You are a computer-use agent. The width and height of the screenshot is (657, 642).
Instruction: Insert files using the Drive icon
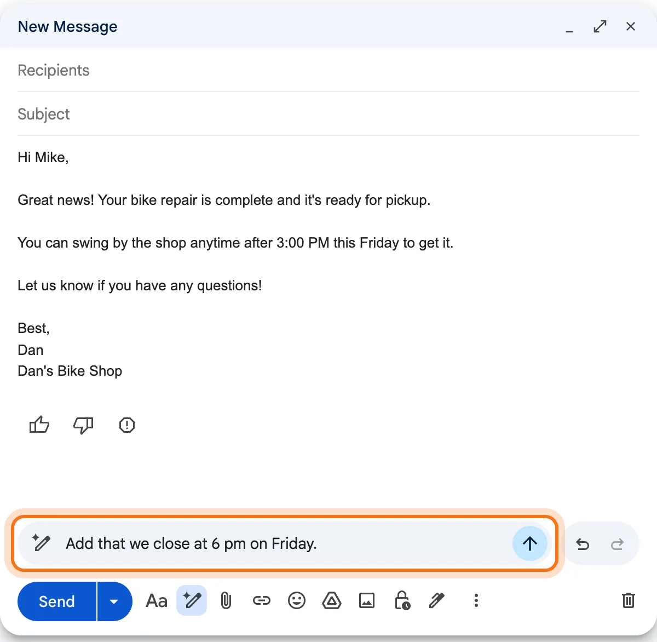[x=332, y=601]
